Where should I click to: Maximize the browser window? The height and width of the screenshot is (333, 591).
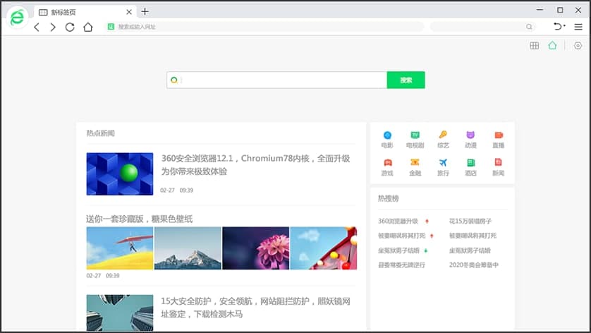[x=560, y=10]
